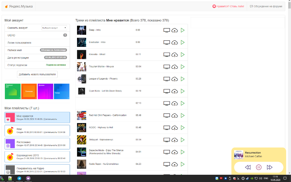Open Обсуждение на форуме link

coord(266,6)
